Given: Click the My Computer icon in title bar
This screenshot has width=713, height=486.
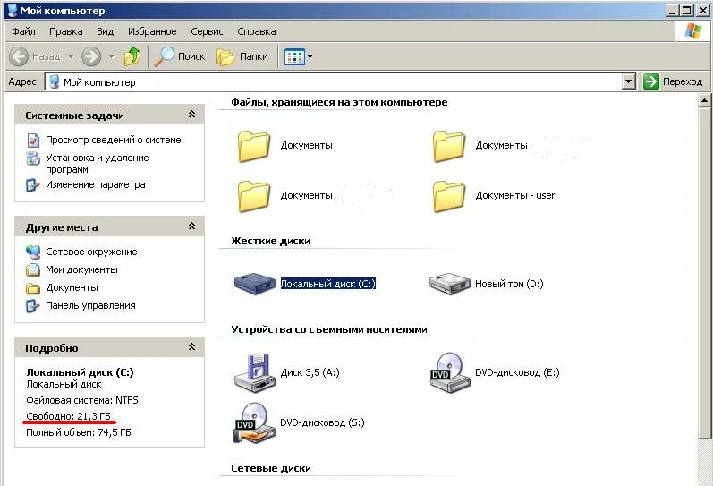Looking at the screenshot, I should coord(13,10).
